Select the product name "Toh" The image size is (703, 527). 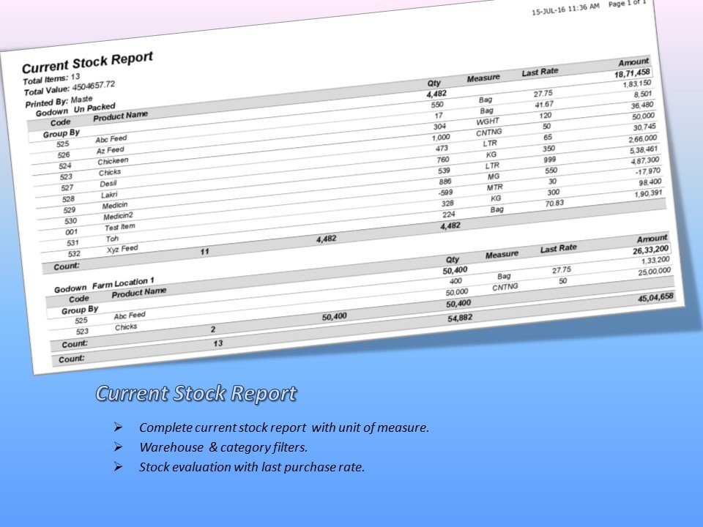point(112,239)
